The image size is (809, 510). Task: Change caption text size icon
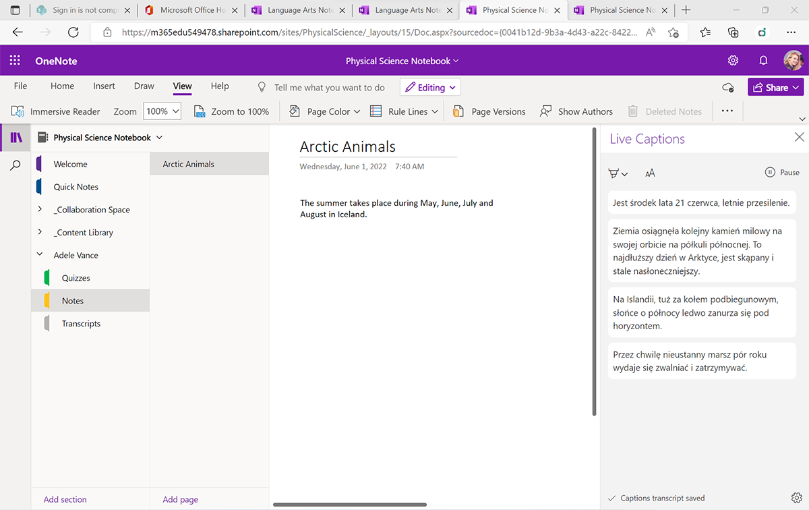click(x=650, y=173)
